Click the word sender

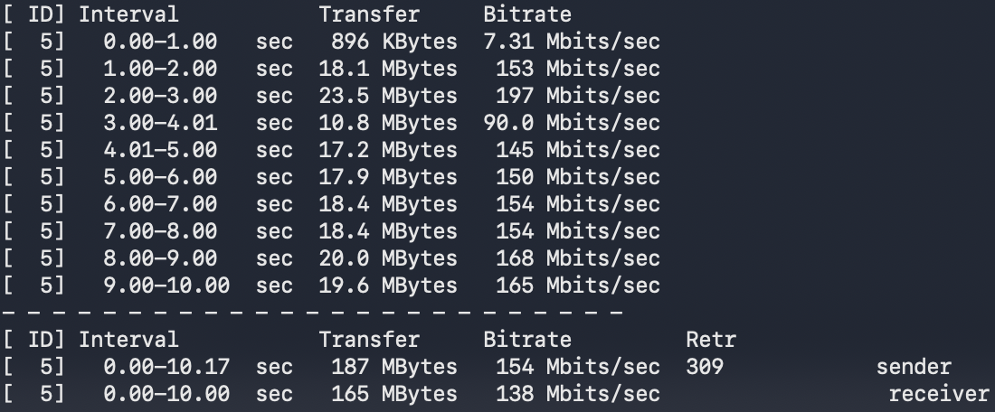tap(914, 367)
